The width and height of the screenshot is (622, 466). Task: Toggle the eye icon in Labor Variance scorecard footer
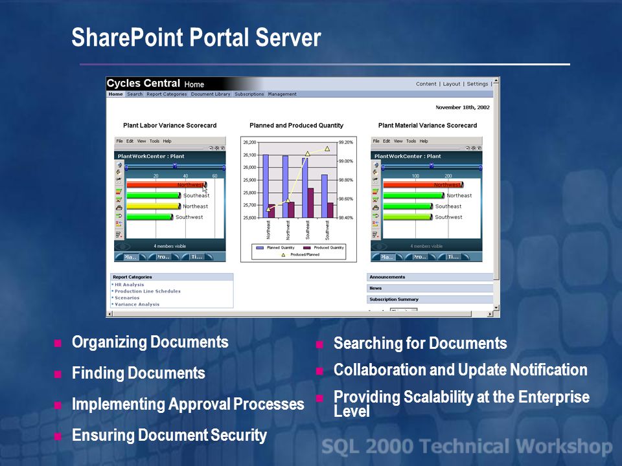122,247
